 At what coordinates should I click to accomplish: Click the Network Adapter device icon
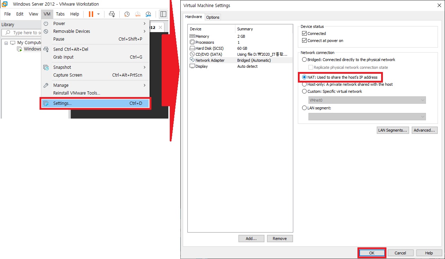[192, 60]
